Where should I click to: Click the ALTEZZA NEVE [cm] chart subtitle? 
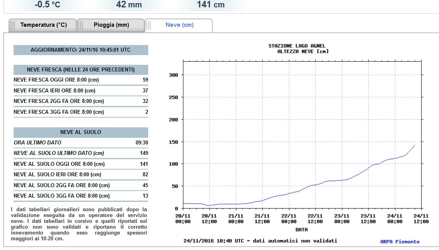pos(303,52)
